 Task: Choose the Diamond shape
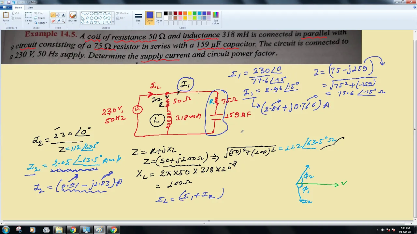coord(87,18)
